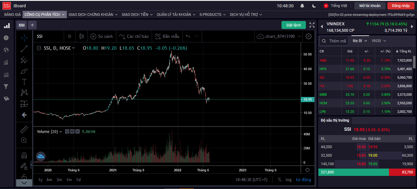Open CÔNG CỤ PHÂN TÍCH menu
The height and width of the screenshot is (189, 417).
[45, 14]
